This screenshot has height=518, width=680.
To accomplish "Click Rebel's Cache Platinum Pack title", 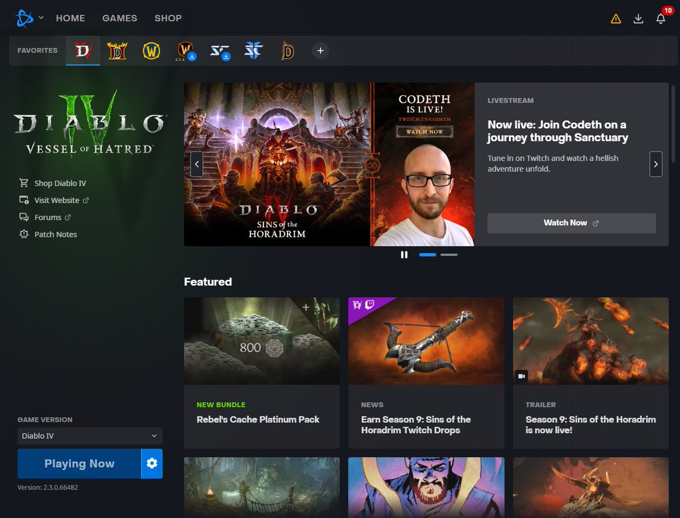I will 258,419.
